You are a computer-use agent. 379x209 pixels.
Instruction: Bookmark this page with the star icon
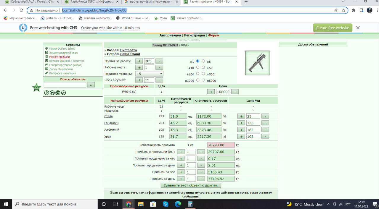pos(343,10)
